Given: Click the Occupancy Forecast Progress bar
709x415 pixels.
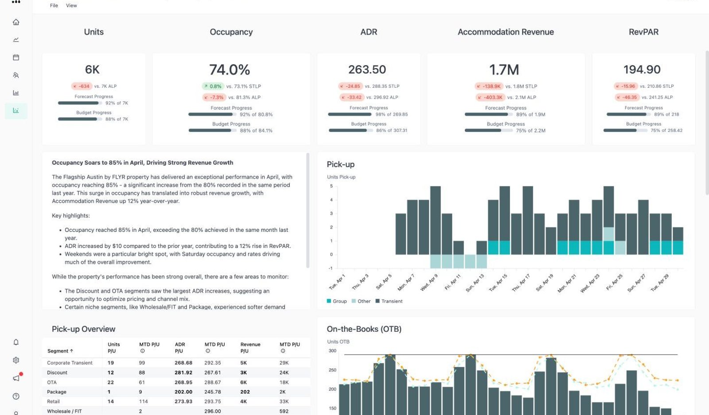Looking at the screenshot, I should point(213,114).
